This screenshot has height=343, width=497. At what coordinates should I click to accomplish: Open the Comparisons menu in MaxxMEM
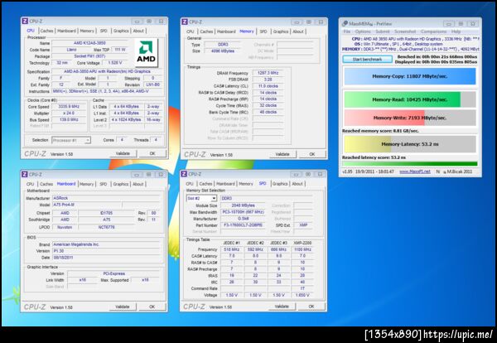433,31
